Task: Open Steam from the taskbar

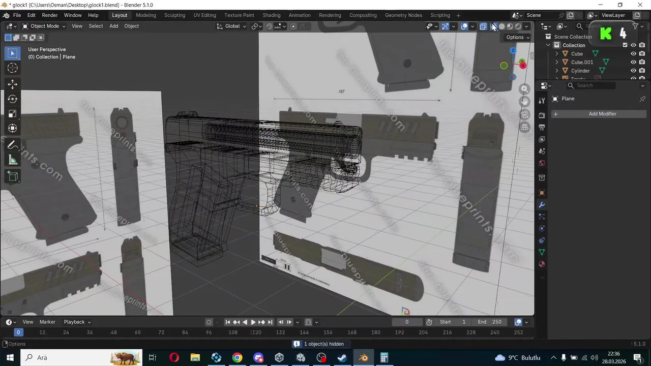Action: tap(342, 357)
